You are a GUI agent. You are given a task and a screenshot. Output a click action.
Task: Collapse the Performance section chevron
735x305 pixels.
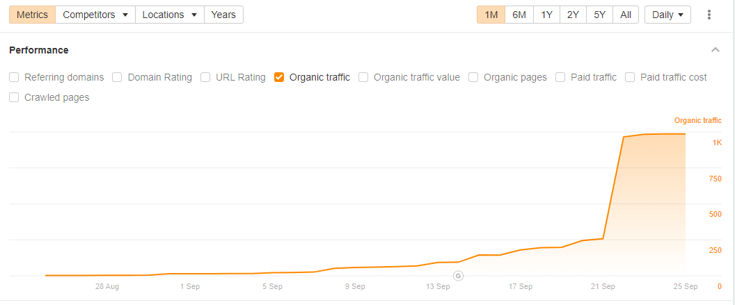pyautogui.click(x=716, y=50)
